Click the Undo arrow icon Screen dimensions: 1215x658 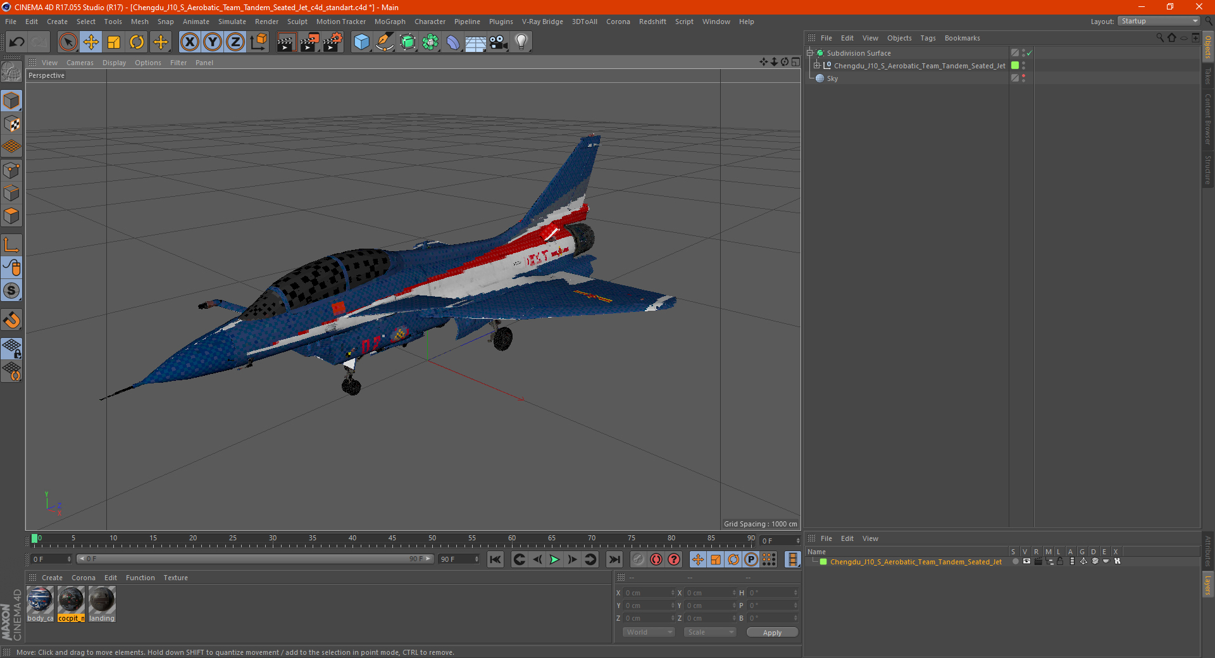click(x=17, y=42)
